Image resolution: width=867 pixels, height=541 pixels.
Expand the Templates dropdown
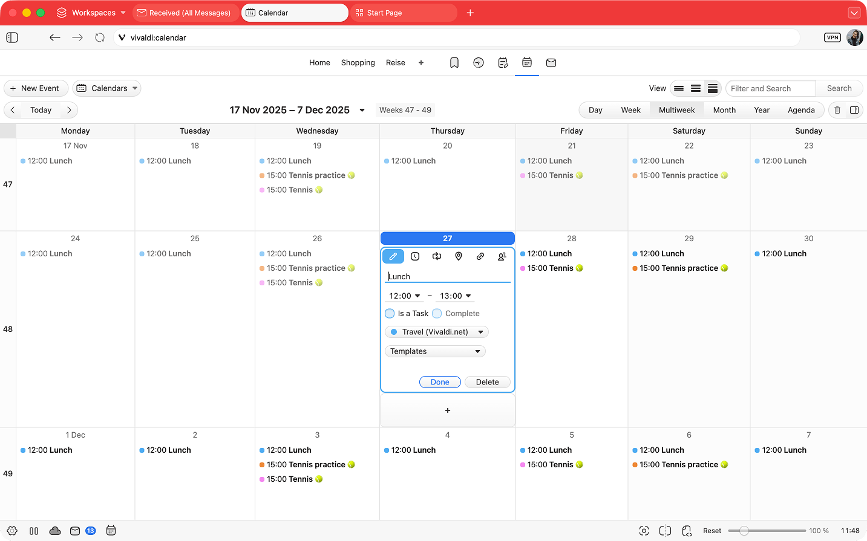point(435,351)
